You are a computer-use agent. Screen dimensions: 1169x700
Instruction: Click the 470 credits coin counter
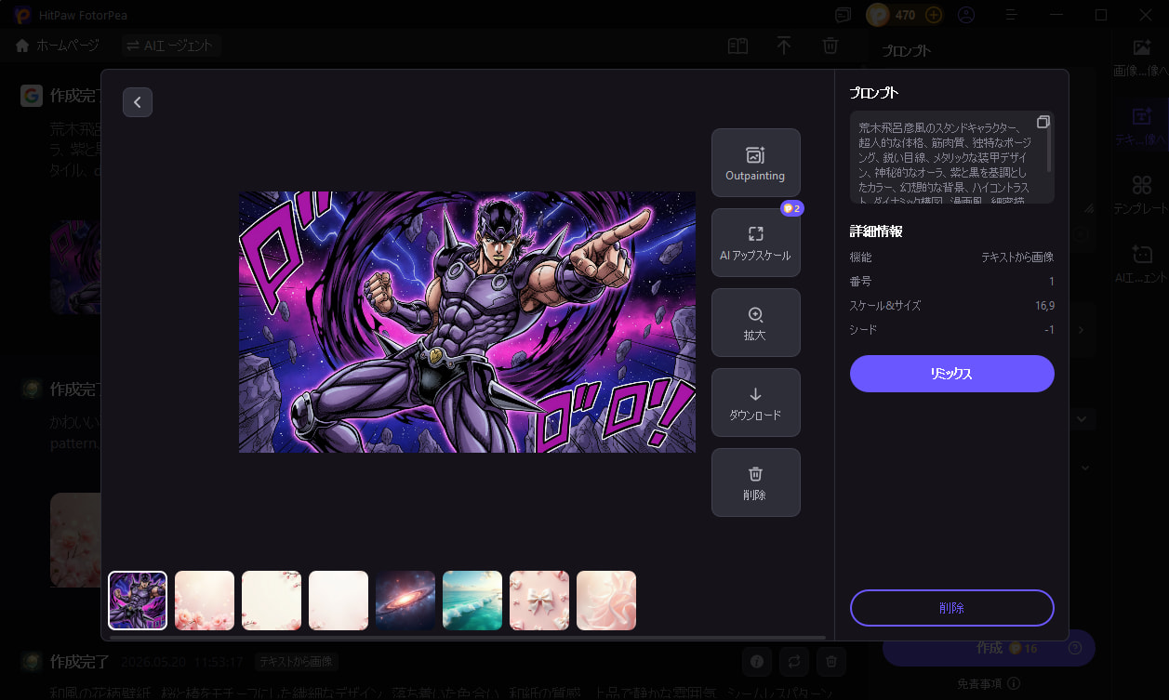click(x=894, y=15)
